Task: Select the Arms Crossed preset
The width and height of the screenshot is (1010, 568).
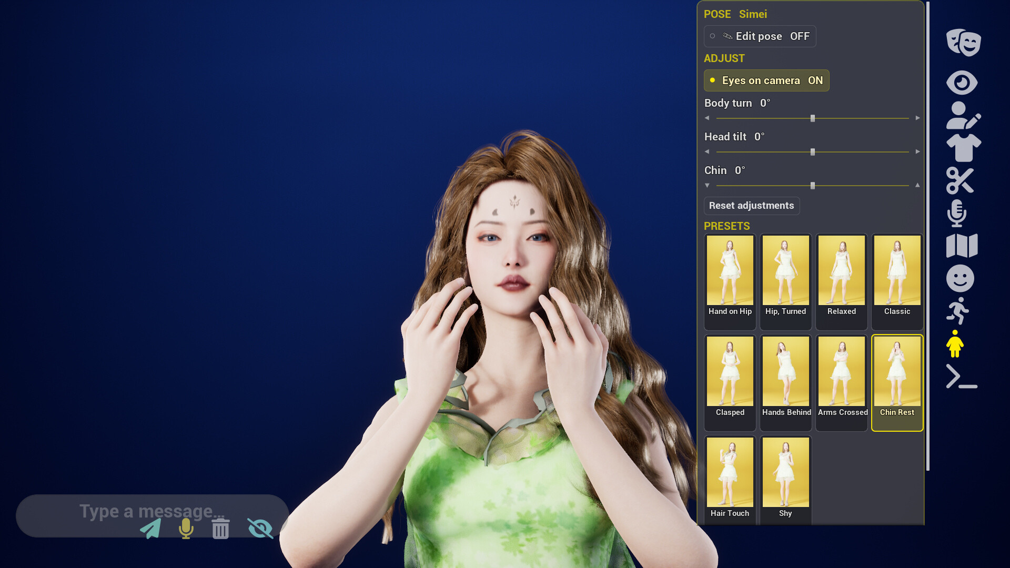Action: coord(842,383)
